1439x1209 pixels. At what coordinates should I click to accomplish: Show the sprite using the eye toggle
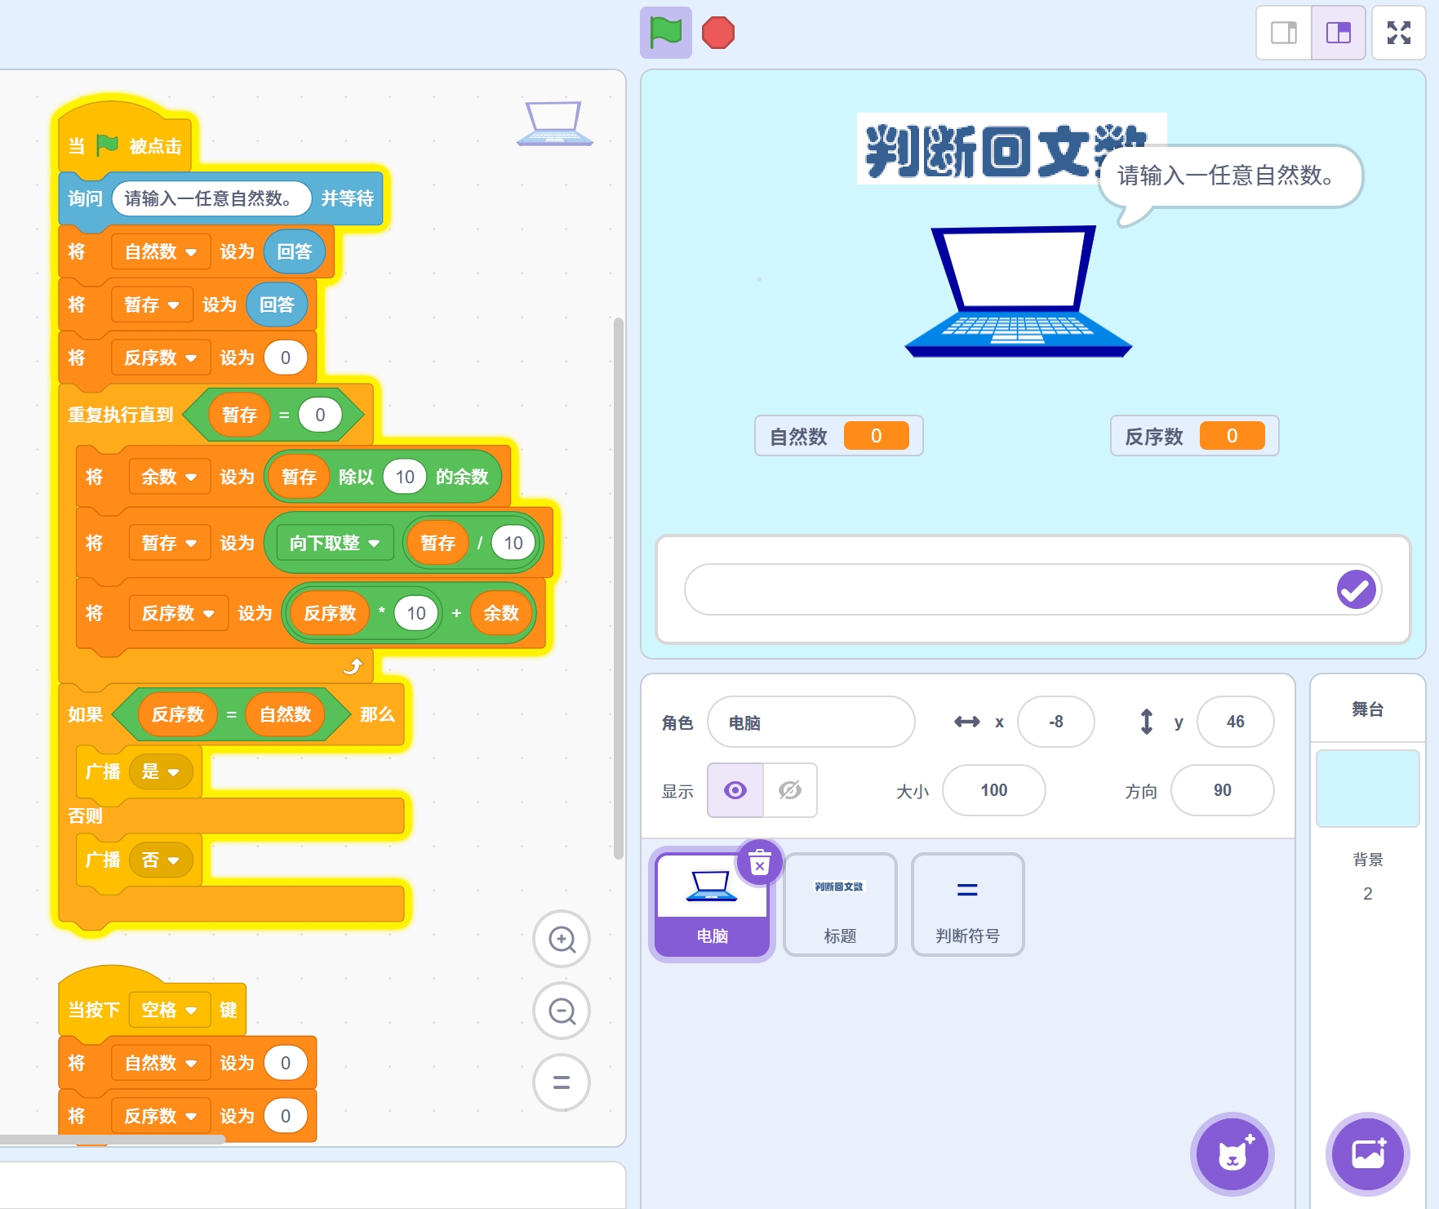click(735, 790)
